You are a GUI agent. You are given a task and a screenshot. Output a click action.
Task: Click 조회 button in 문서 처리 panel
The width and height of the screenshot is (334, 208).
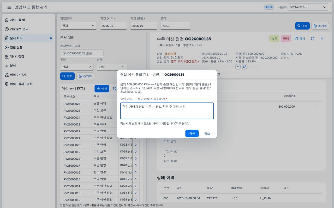click(67, 76)
